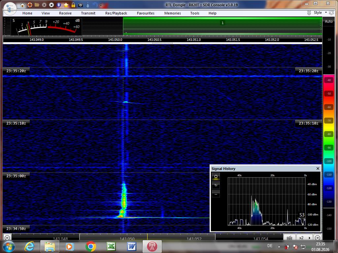The image size is (338, 253).
Task: Click frequency label 143.050.0 on scale
Action: click(115, 40)
